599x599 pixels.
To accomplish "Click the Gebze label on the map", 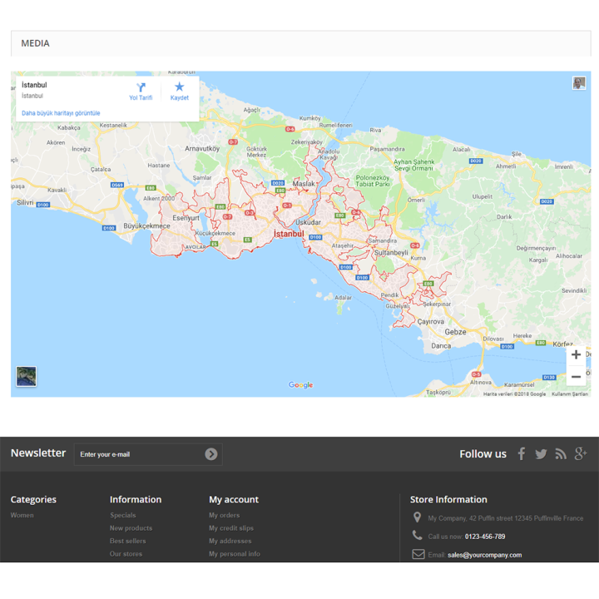I will click(x=455, y=332).
